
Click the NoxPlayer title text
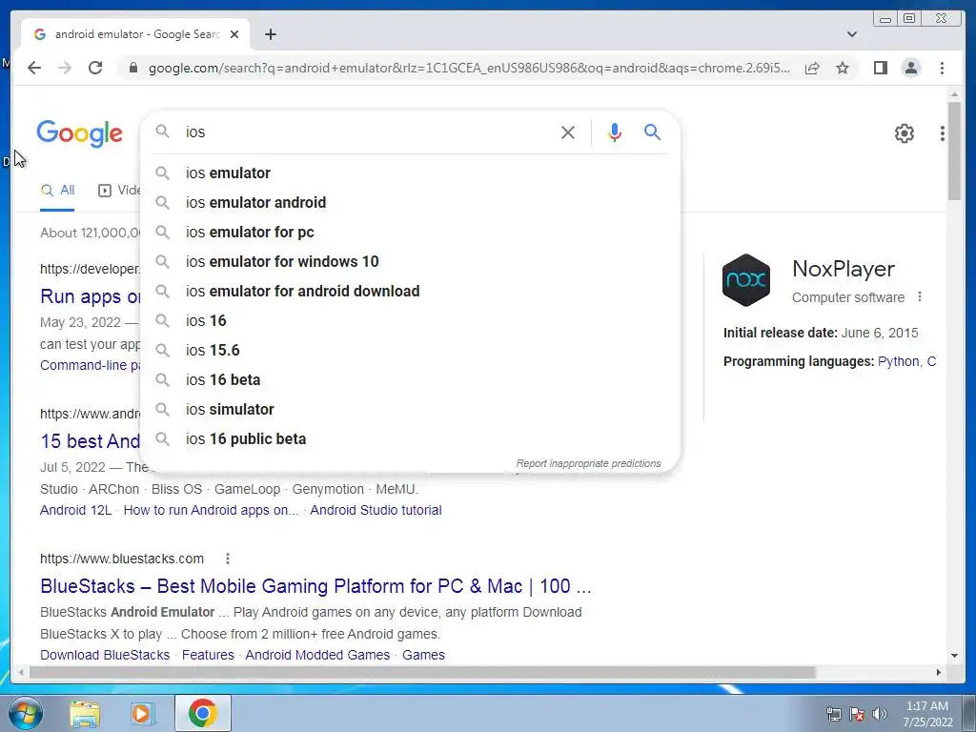click(x=844, y=269)
